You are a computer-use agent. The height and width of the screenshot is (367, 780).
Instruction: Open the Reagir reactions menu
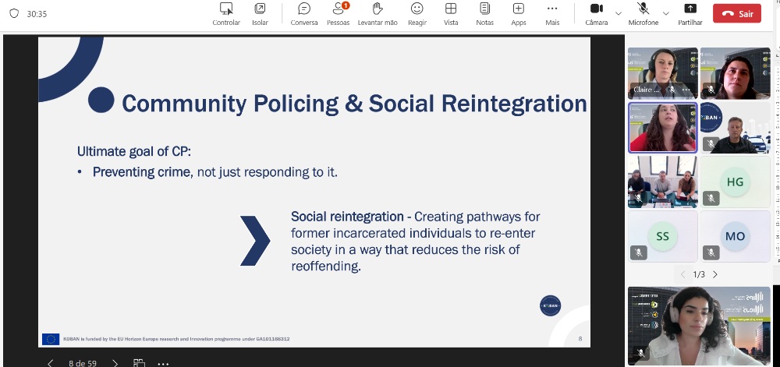pyautogui.click(x=417, y=14)
